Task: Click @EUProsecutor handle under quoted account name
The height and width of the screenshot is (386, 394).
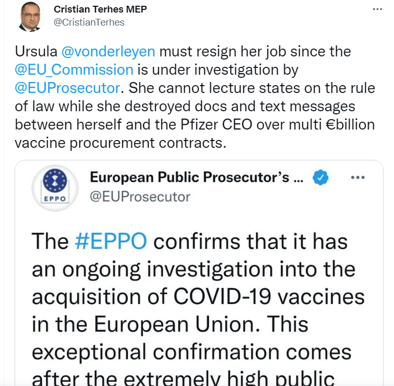Action: click(140, 196)
